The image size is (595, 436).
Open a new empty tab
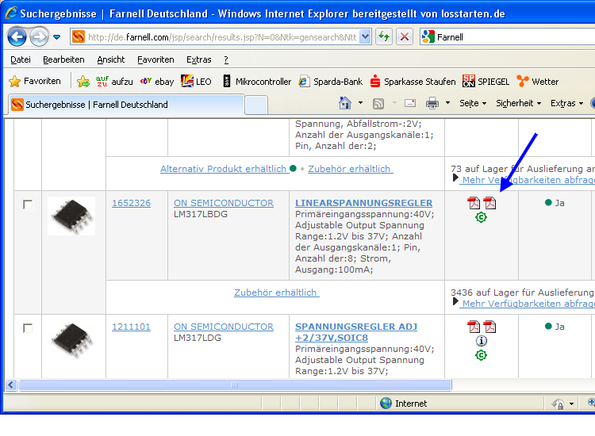pos(256,105)
